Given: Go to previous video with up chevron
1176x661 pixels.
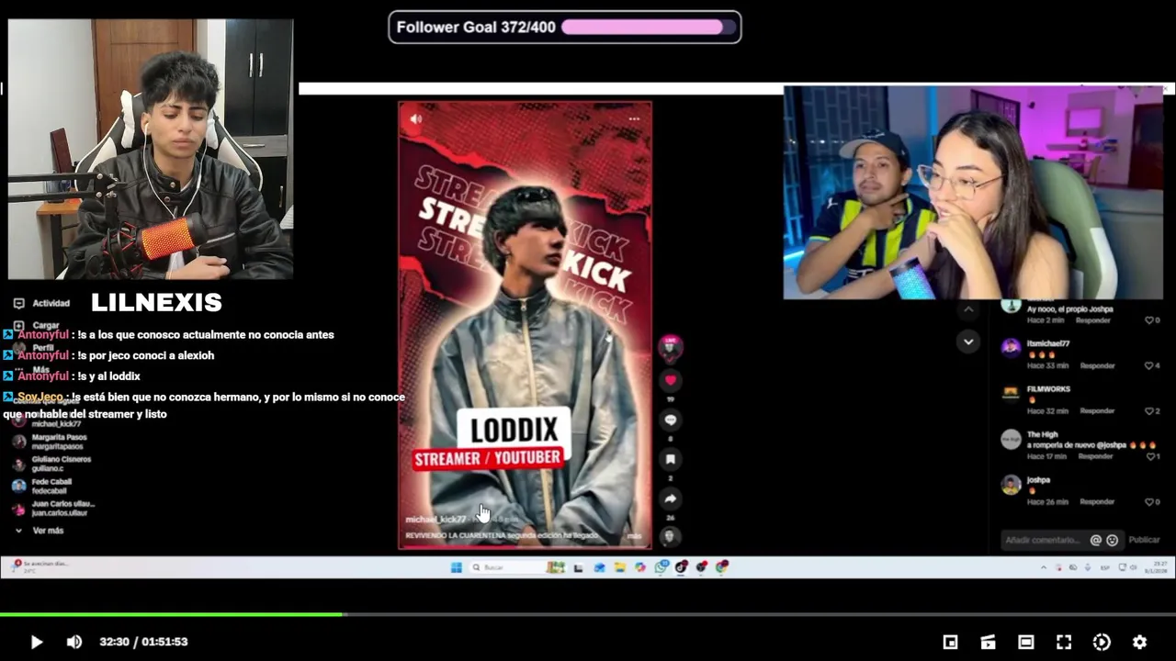Looking at the screenshot, I should click(967, 310).
